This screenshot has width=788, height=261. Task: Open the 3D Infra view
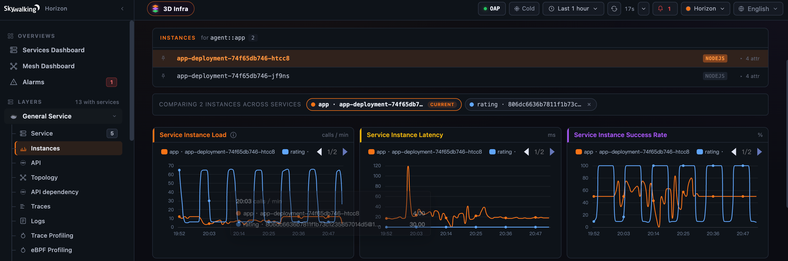click(x=171, y=9)
